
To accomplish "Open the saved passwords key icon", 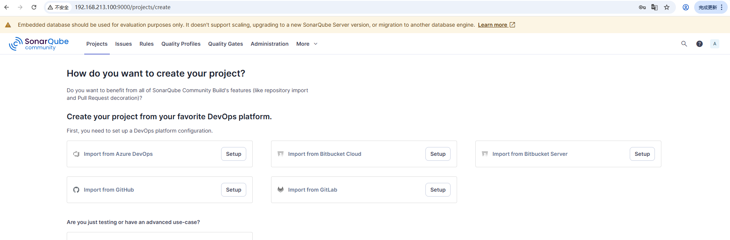I will tap(642, 7).
